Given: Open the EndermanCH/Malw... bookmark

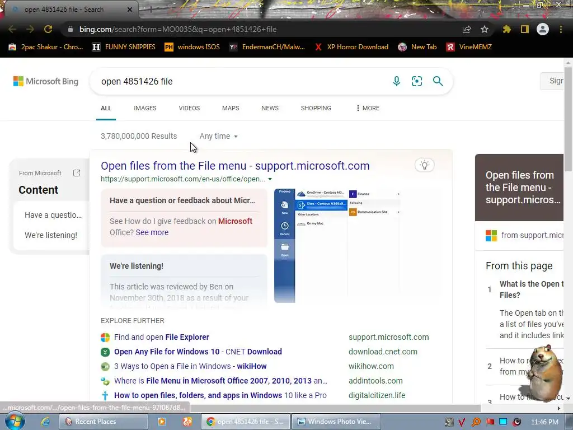Looking at the screenshot, I should pos(267,47).
